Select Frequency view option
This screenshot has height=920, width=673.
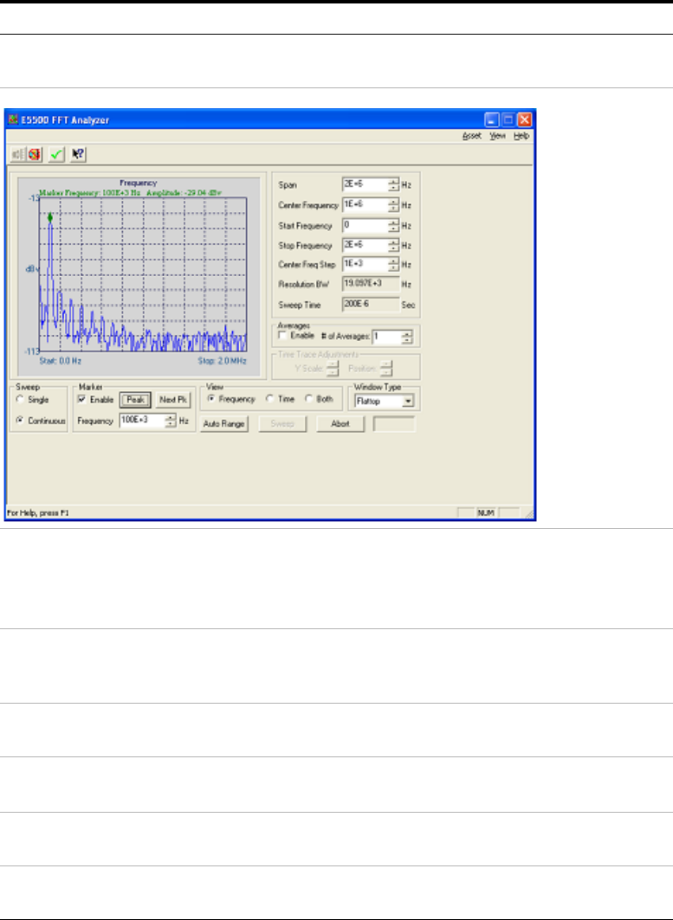[x=211, y=399]
